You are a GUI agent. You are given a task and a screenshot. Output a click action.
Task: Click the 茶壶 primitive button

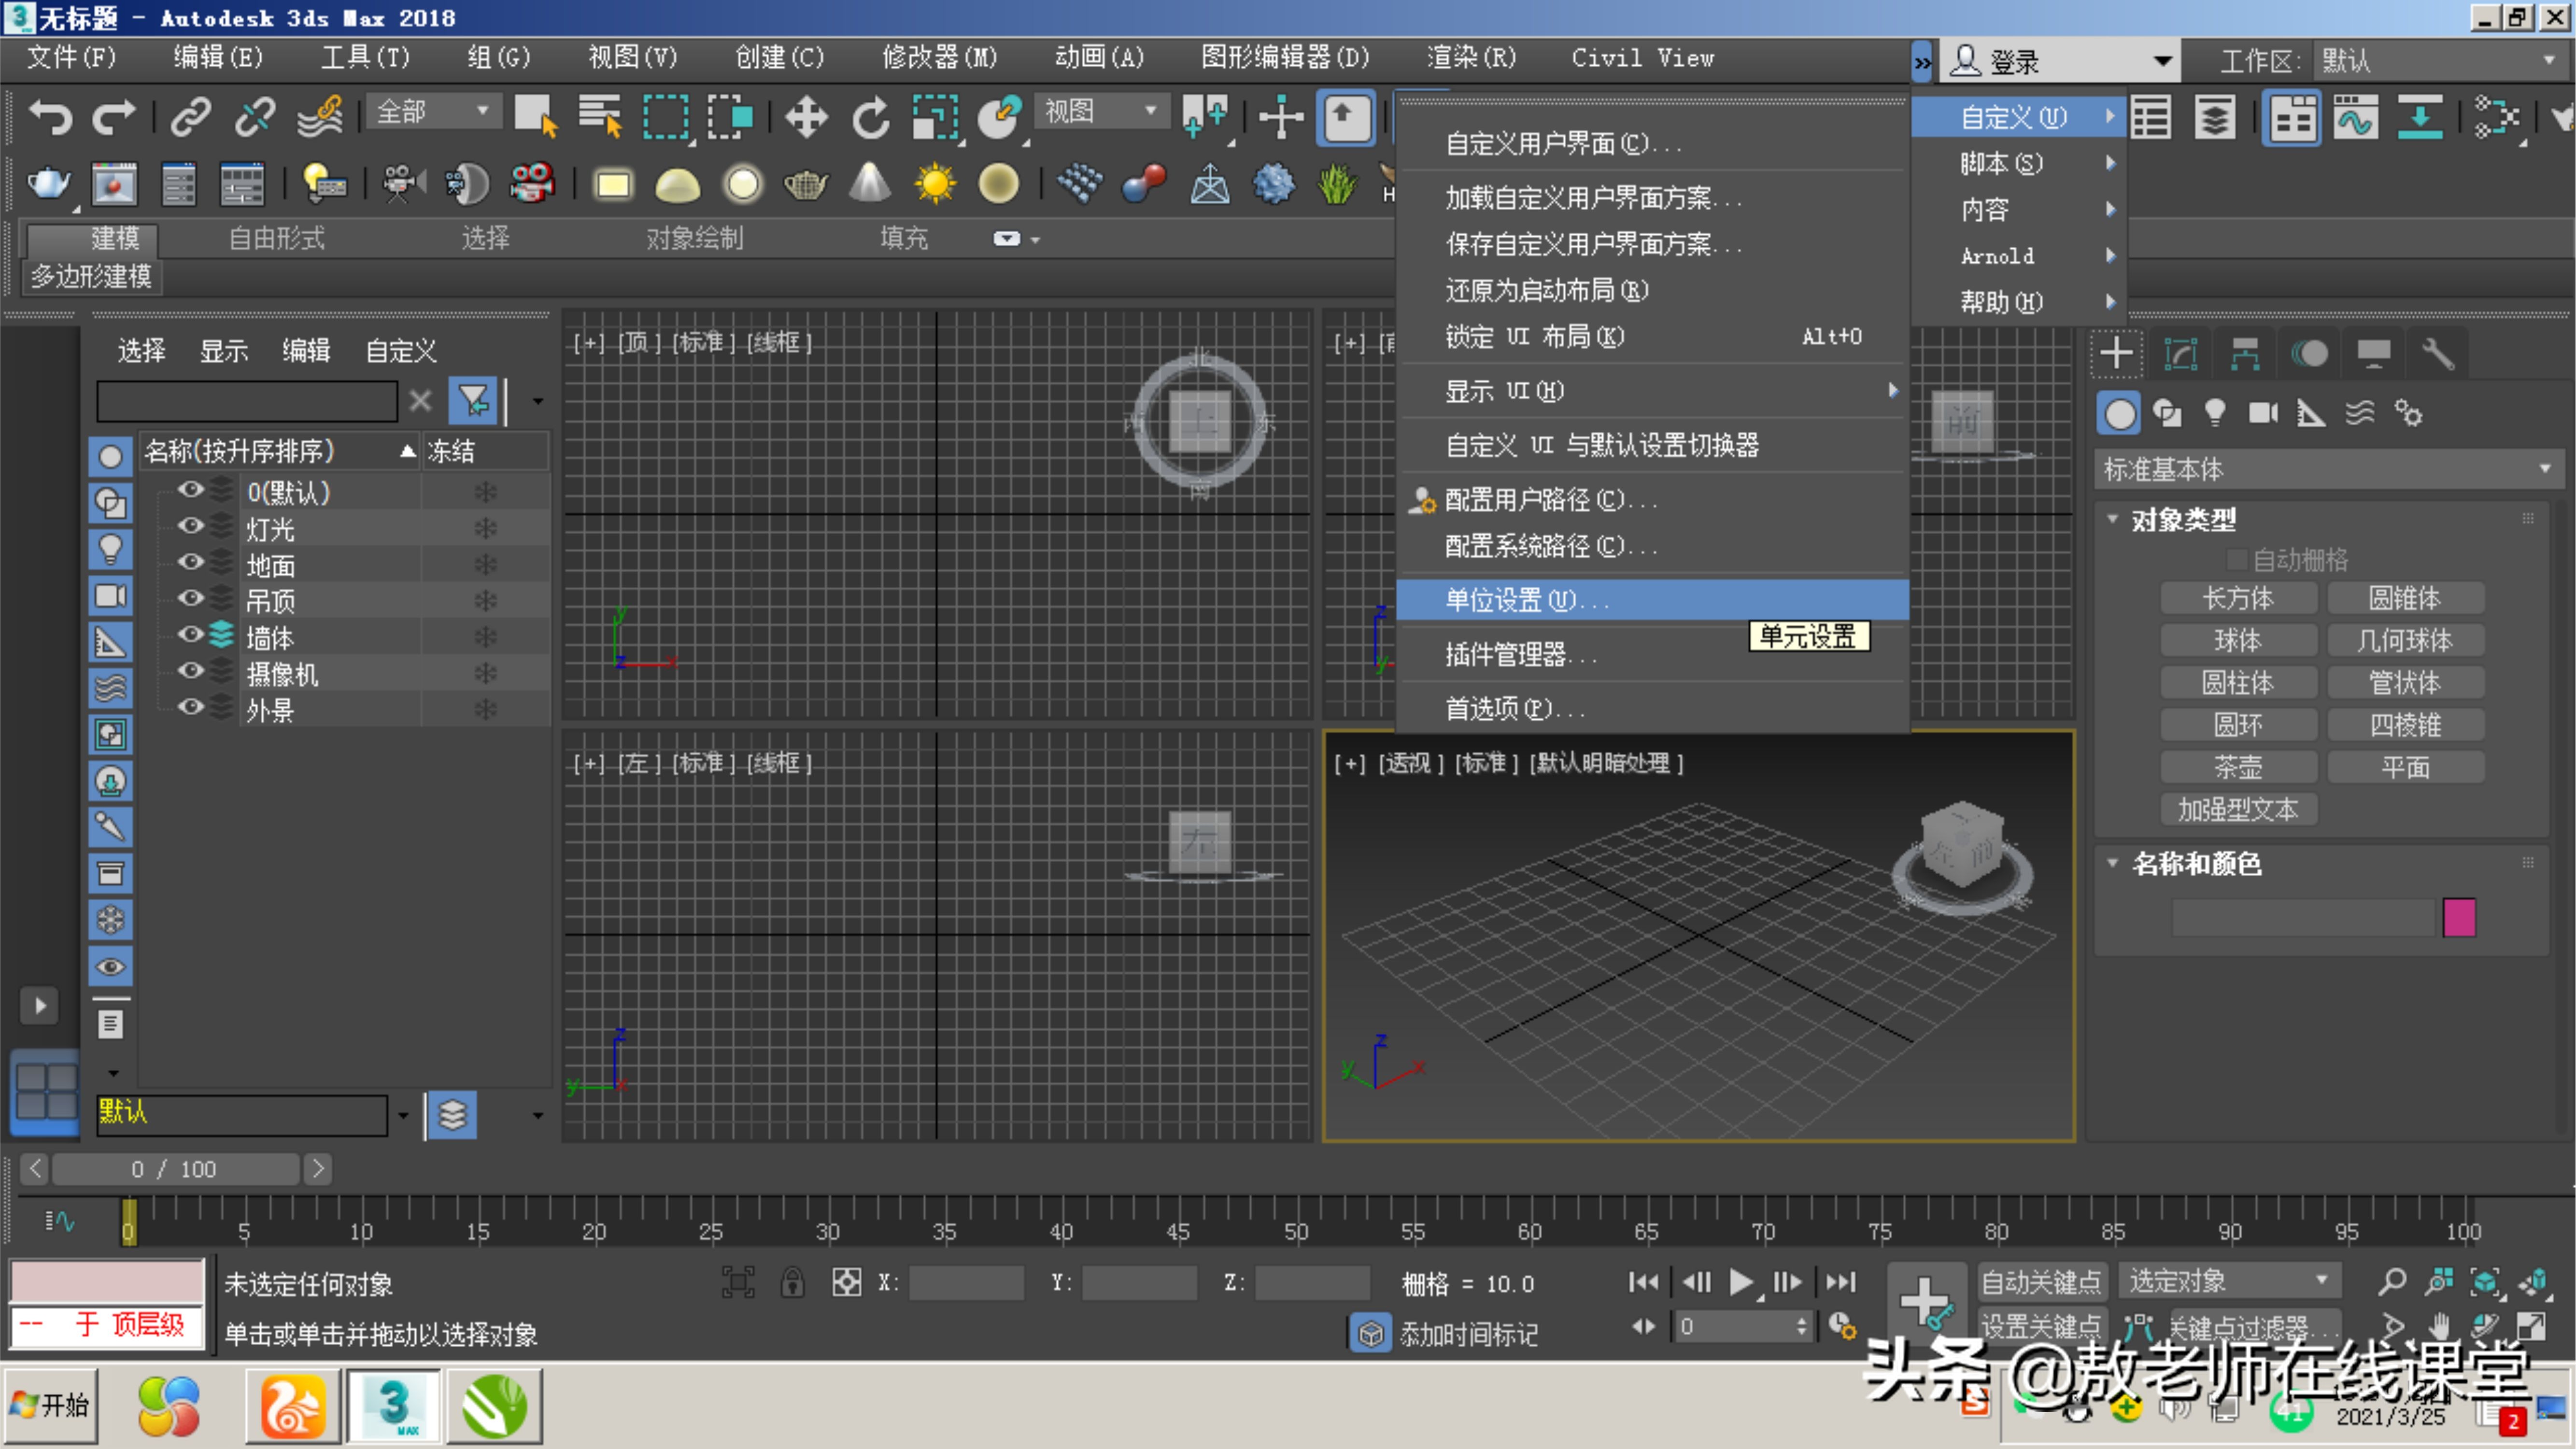pyautogui.click(x=2239, y=766)
